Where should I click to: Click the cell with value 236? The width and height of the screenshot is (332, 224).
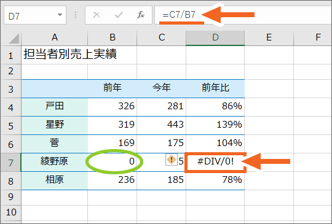[113, 180]
